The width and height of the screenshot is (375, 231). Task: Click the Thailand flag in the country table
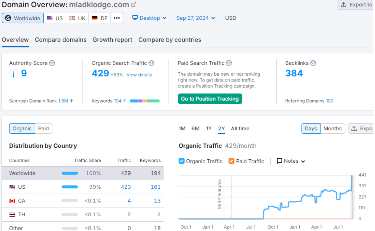(12, 214)
